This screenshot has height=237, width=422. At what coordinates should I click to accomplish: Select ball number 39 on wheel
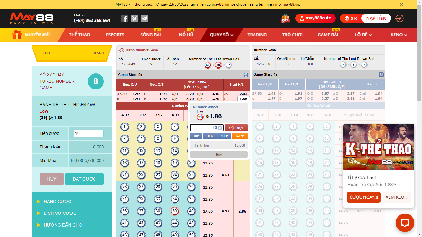tap(175, 211)
